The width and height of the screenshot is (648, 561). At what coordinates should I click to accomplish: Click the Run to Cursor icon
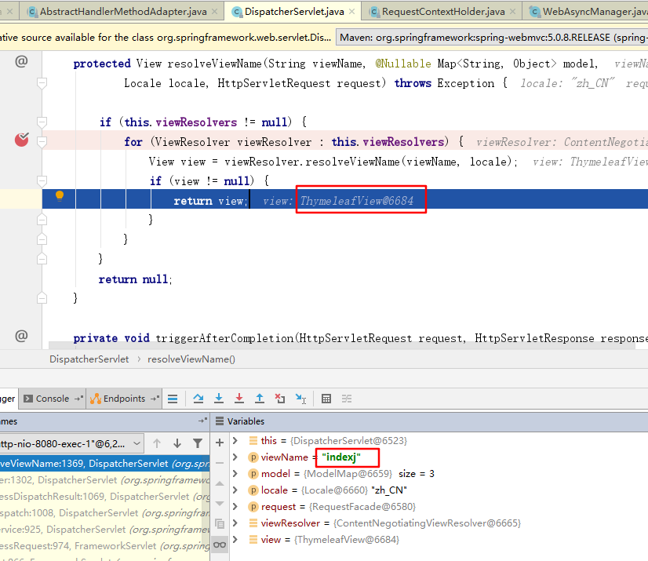300,399
